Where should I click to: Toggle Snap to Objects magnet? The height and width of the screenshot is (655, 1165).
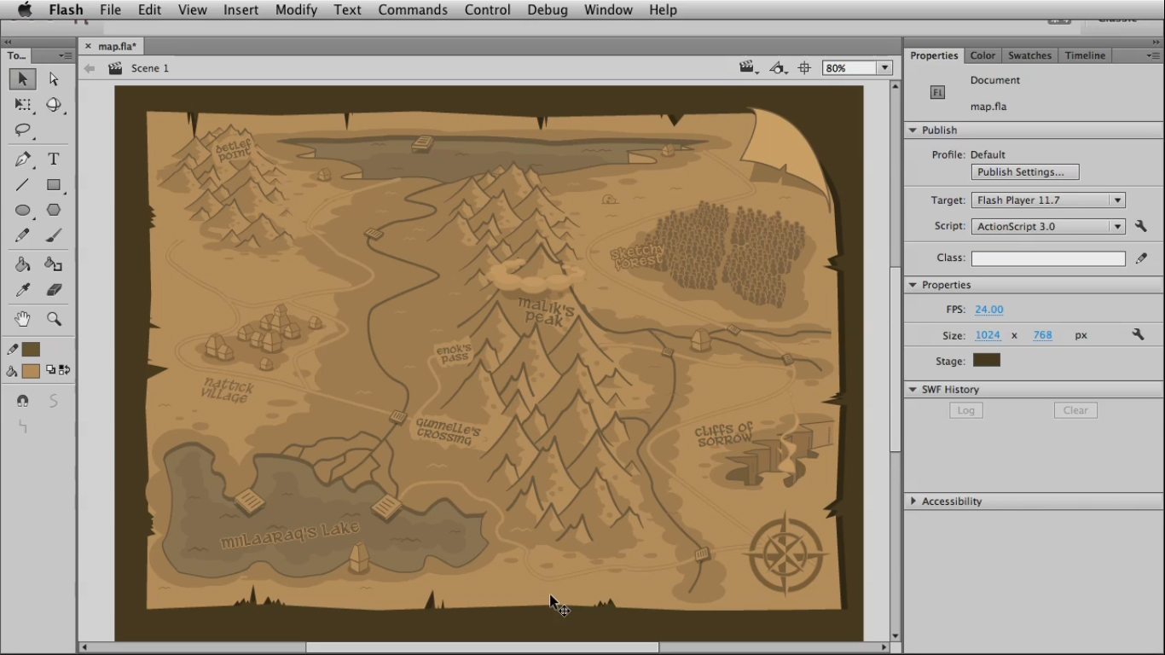point(22,401)
